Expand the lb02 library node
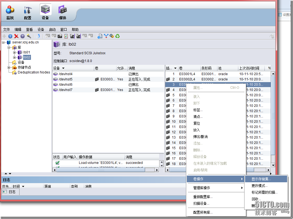293x219 pixels. click(14, 57)
